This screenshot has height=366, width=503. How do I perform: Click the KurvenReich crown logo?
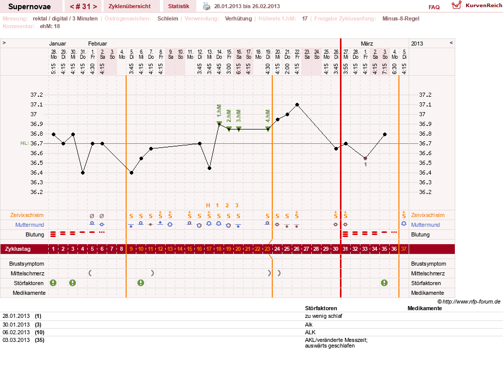456,5
